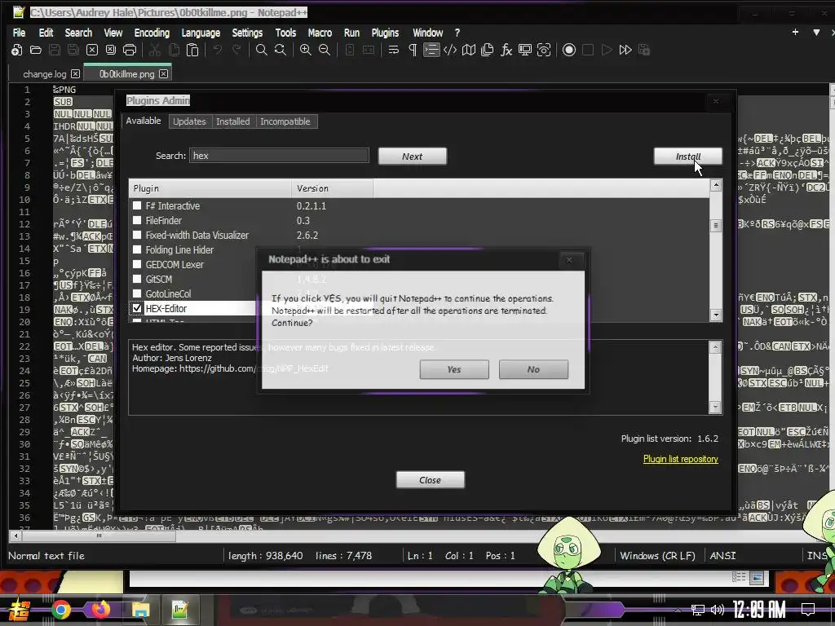Viewport: 835px width, 626px height.
Task: Click the New file toolbar icon
Action: tap(17, 50)
